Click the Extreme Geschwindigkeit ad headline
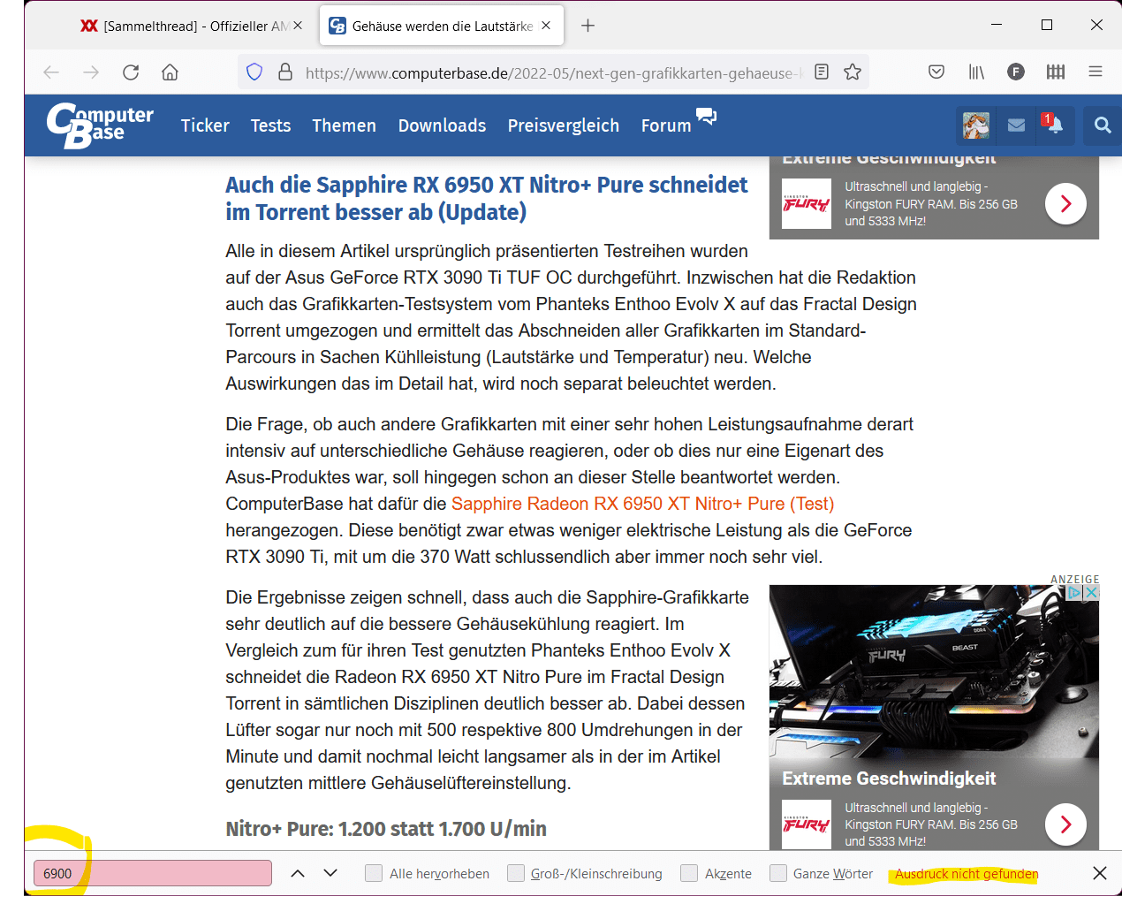The image size is (1122, 904). coord(889,779)
